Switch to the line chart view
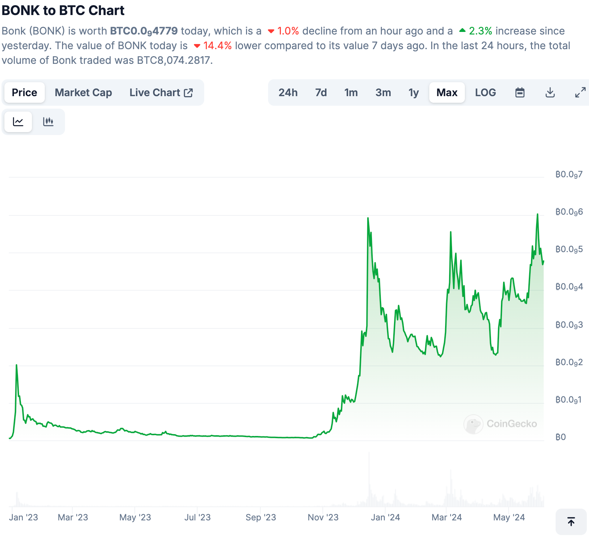This screenshot has width=589, height=538. tap(18, 121)
